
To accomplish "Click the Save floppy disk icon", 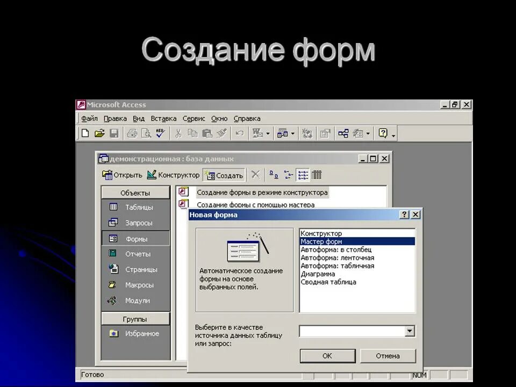I will [x=114, y=133].
